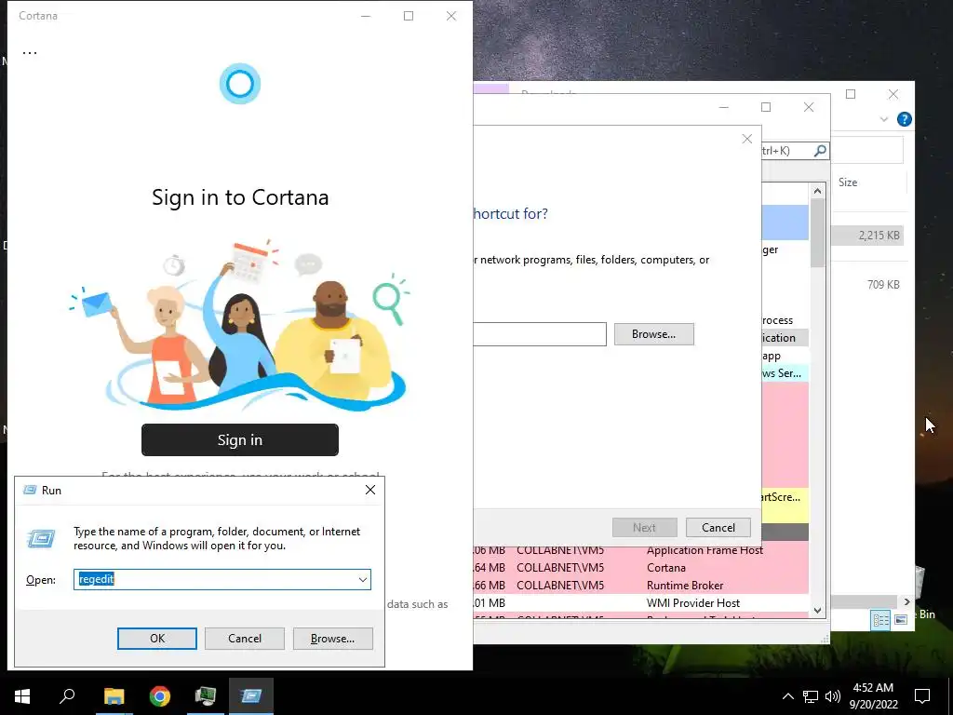Click Browse in the Run dialog
Screen dimensions: 953x715
tap(332, 639)
